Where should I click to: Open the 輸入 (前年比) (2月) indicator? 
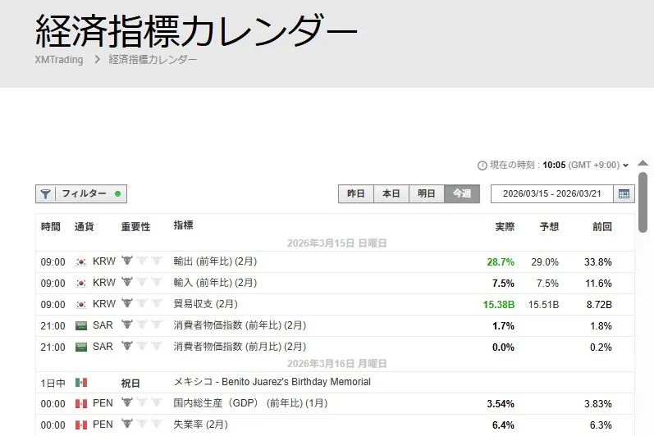(x=215, y=283)
